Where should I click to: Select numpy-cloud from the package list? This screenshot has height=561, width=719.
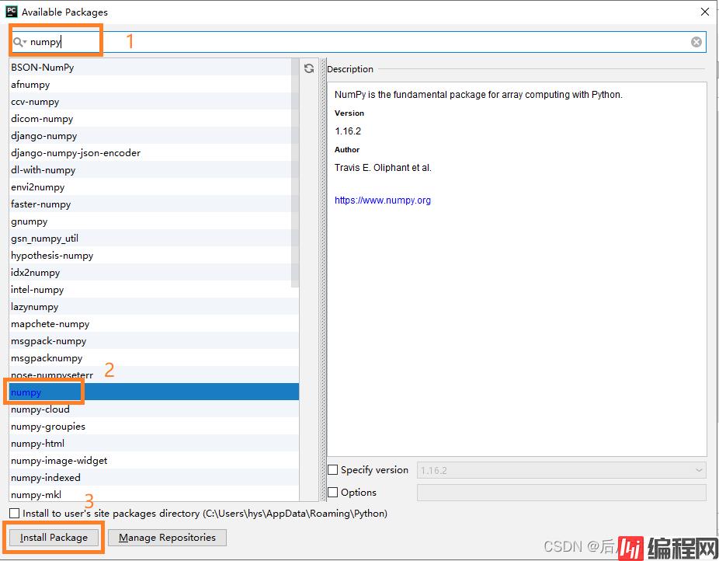point(40,409)
